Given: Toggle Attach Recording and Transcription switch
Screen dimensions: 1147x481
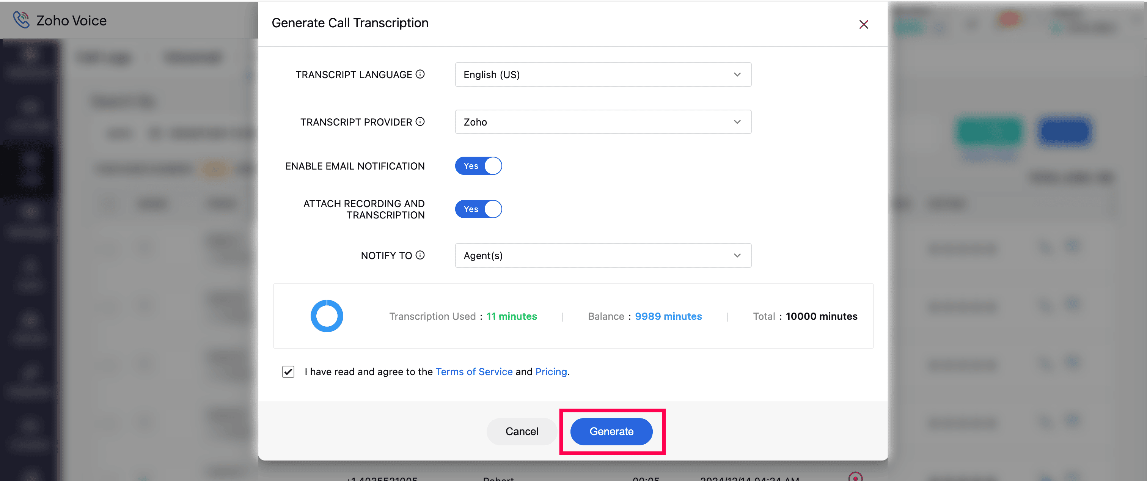Looking at the screenshot, I should click(478, 209).
